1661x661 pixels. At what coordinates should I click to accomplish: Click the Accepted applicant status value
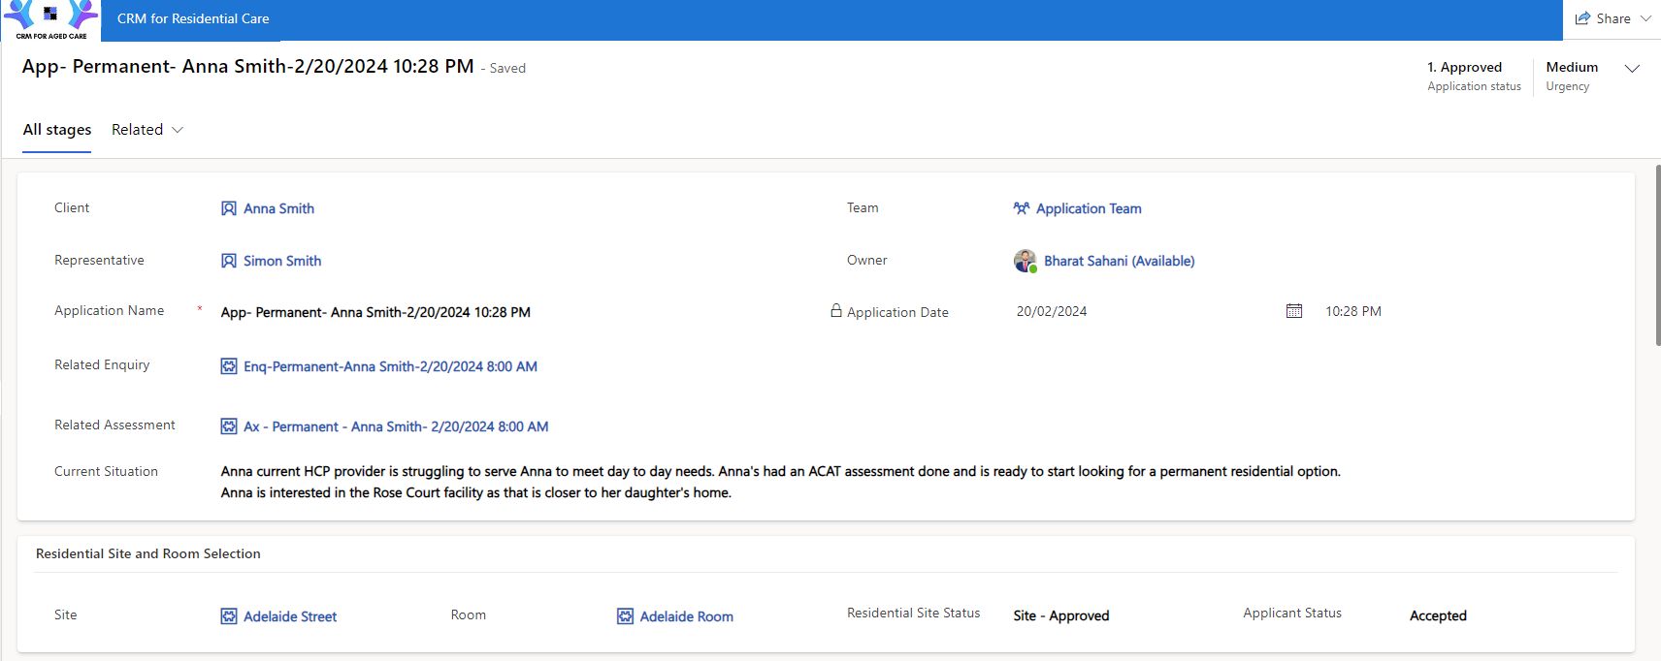point(1438,615)
